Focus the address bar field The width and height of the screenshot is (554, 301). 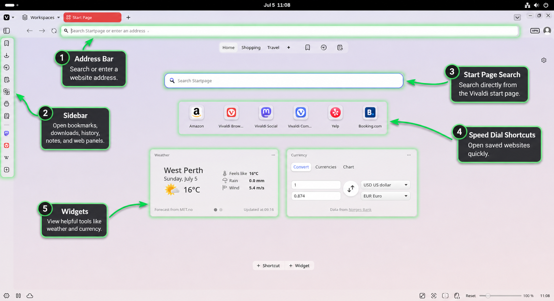[290, 31]
